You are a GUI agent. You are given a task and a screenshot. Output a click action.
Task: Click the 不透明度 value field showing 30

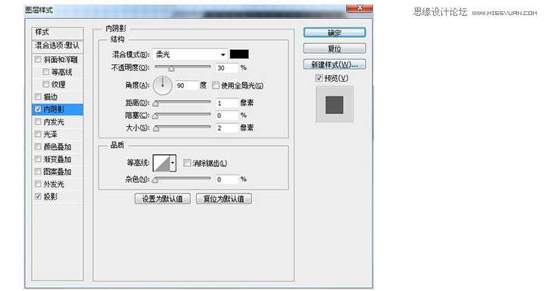point(227,68)
